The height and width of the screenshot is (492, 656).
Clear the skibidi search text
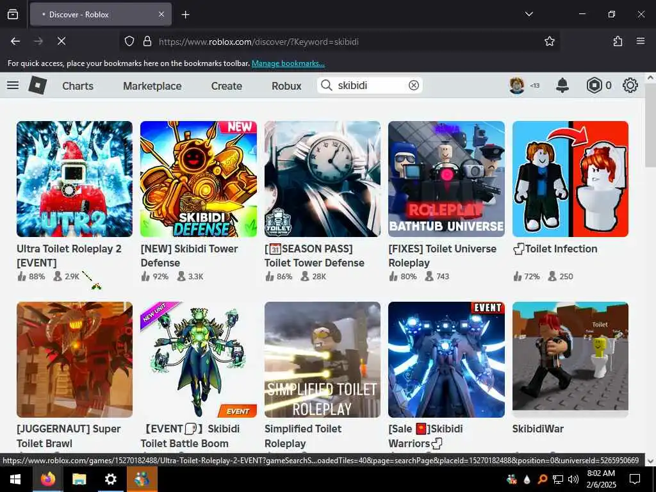[x=413, y=85]
